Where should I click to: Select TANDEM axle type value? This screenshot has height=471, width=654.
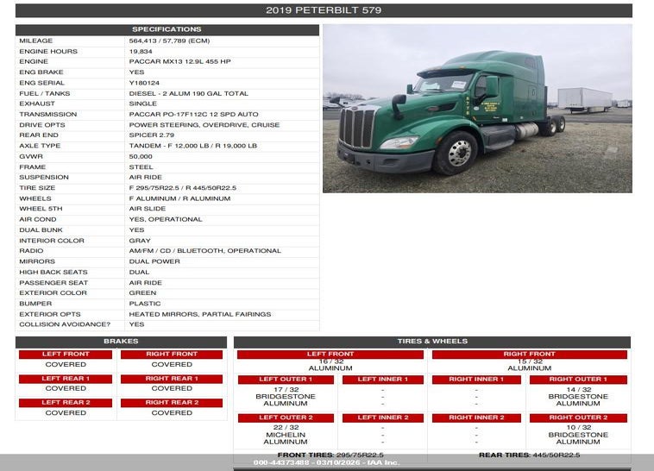(x=193, y=146)
